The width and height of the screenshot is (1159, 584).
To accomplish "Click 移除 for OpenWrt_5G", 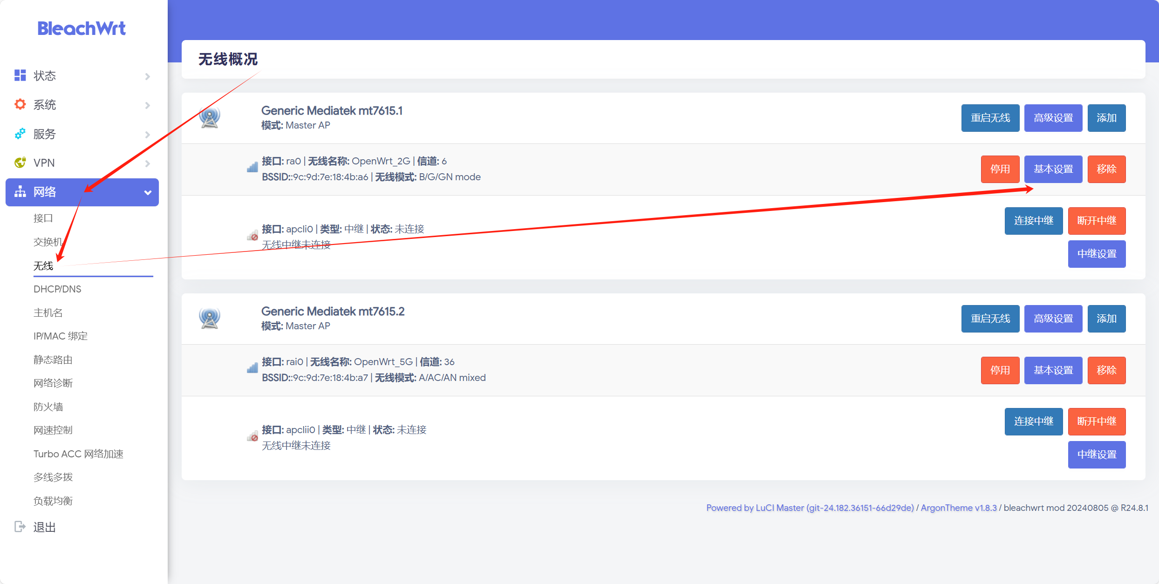I will pos(1107,370).
